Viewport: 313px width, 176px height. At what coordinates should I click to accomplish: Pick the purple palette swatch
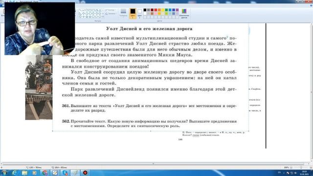[x=177, y=10]
